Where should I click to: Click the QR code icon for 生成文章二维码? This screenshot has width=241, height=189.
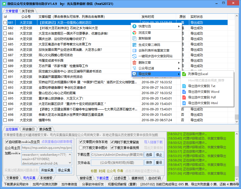point(134,45)
